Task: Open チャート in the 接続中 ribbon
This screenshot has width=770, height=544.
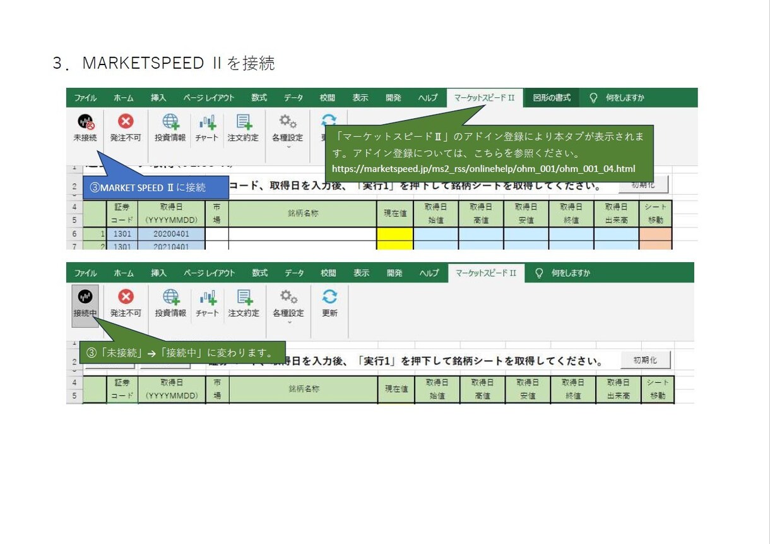Action: (207, 304)
